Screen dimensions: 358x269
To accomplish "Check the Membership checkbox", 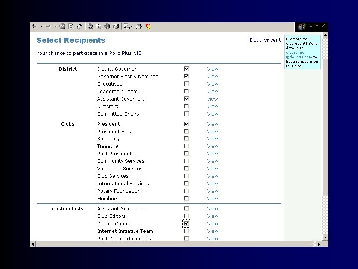I will point(186,198).
